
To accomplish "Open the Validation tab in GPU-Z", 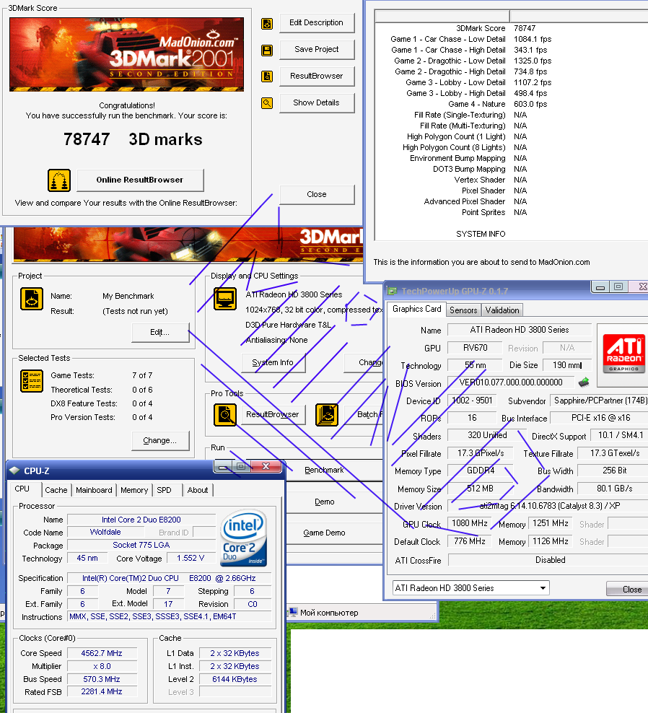I will pyautogui.click(x=502, y=310).
